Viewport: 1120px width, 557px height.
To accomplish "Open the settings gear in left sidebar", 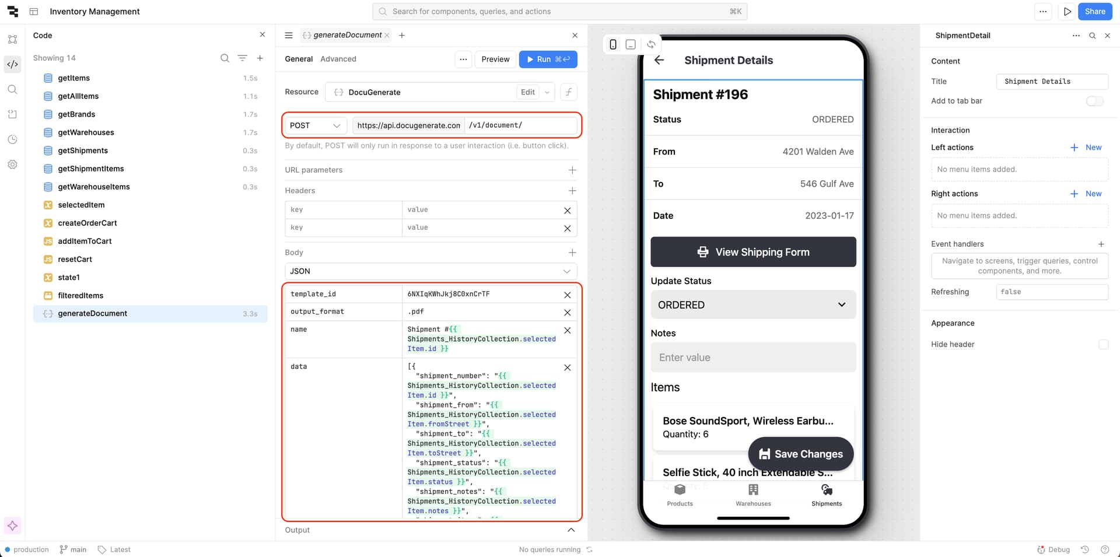I will point(12,164).
